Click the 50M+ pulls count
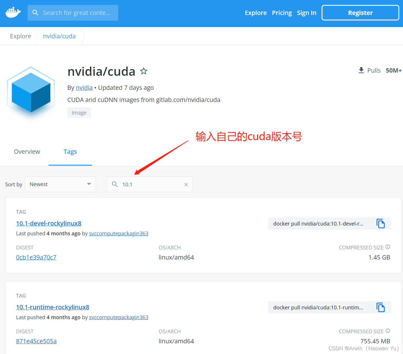 [x=394, y=70]
